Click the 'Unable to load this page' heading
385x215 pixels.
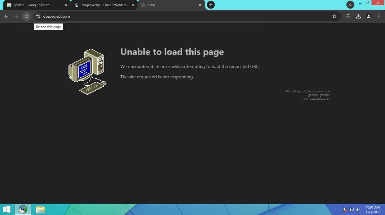(172, 52)
